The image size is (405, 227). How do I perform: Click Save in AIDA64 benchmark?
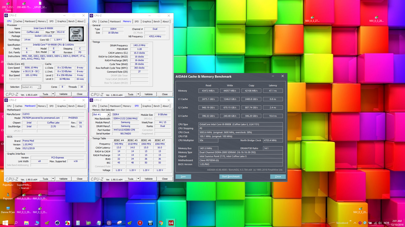[183, 176]
